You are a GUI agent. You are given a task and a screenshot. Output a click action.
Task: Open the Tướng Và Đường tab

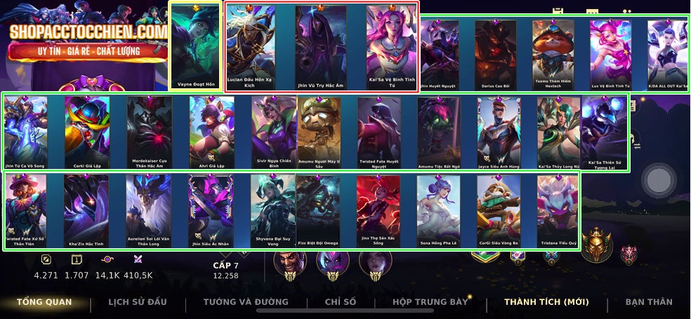246,302
